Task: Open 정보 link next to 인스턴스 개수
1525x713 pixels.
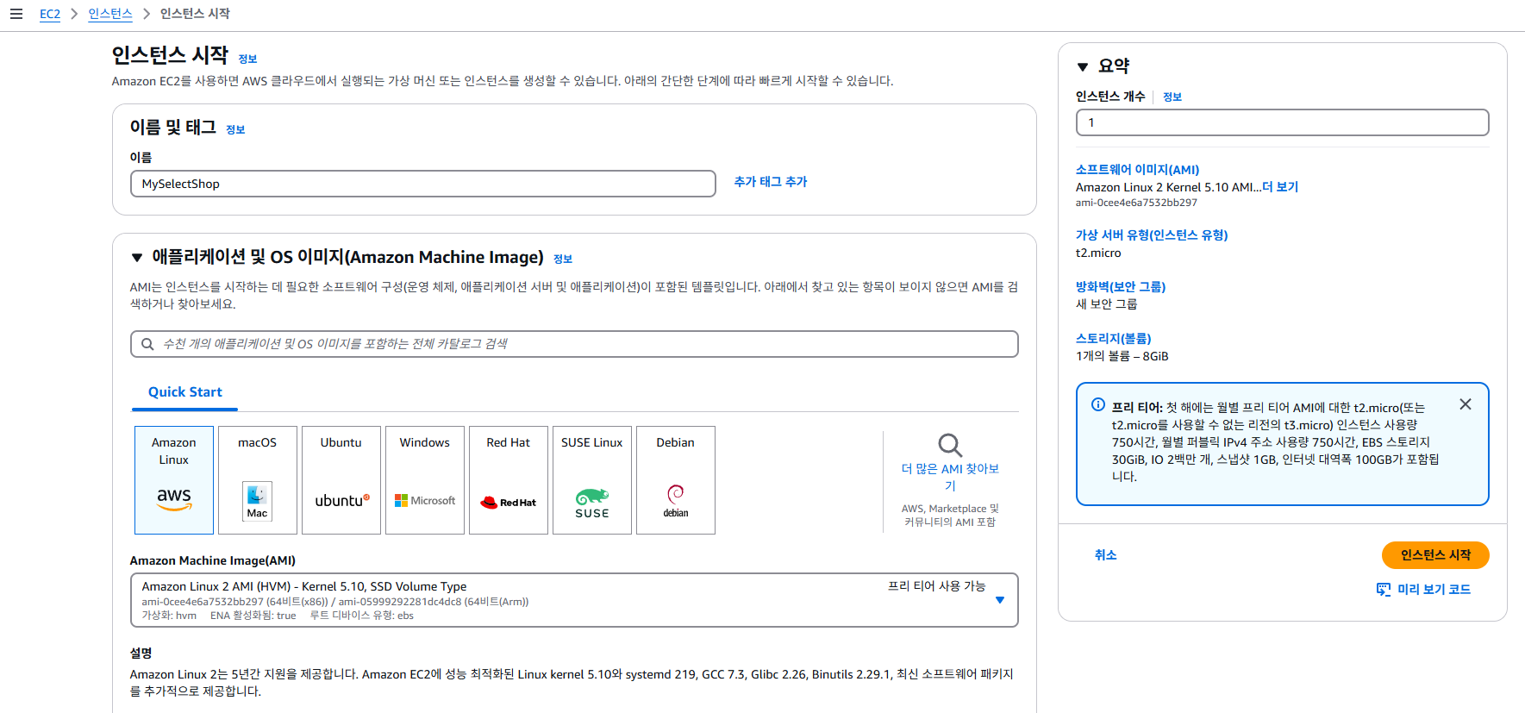Action: (1172, 97)
